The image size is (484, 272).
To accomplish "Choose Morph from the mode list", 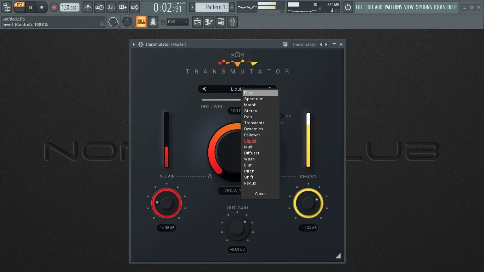I will coord(260,105).
